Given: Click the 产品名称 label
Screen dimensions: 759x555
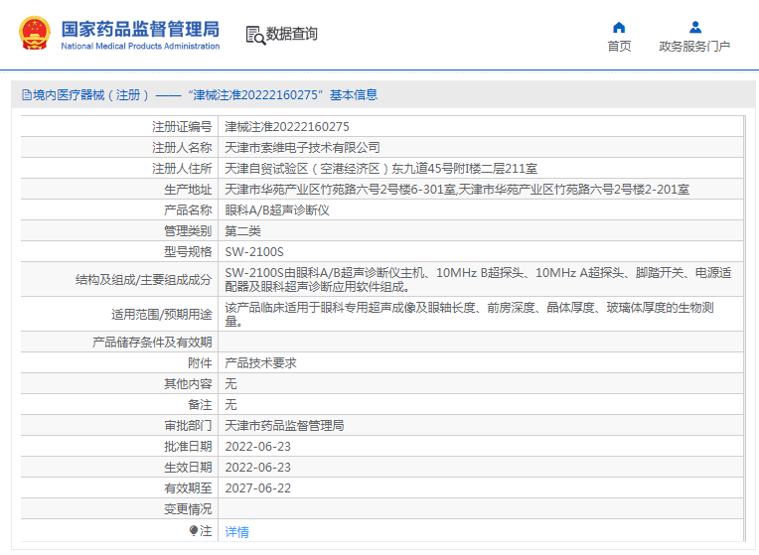Looking at the screenshot, I should (x=188, y=210).
